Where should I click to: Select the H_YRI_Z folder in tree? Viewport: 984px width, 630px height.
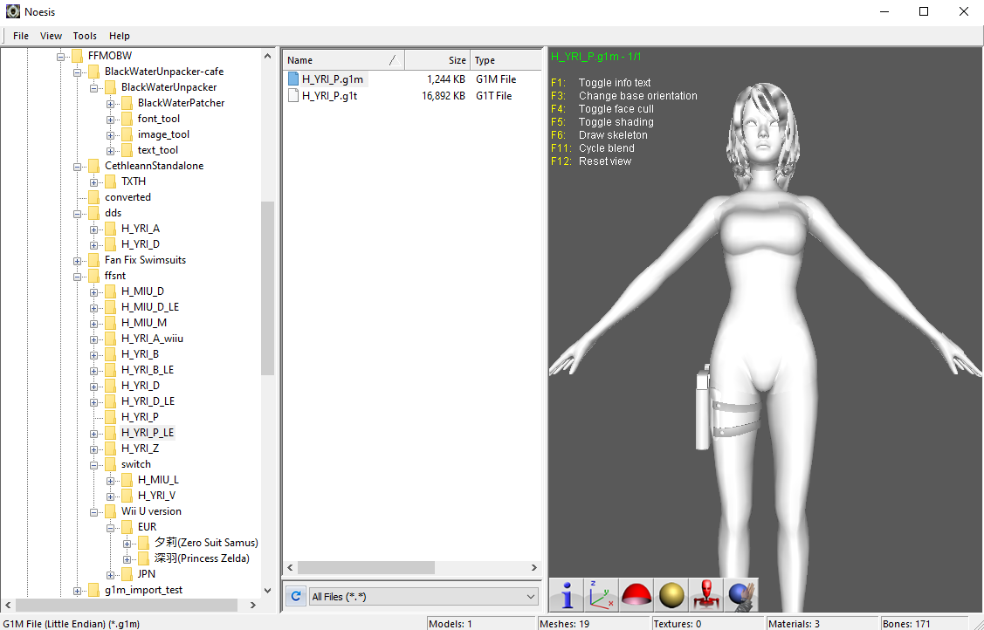[x=140, y=449]
